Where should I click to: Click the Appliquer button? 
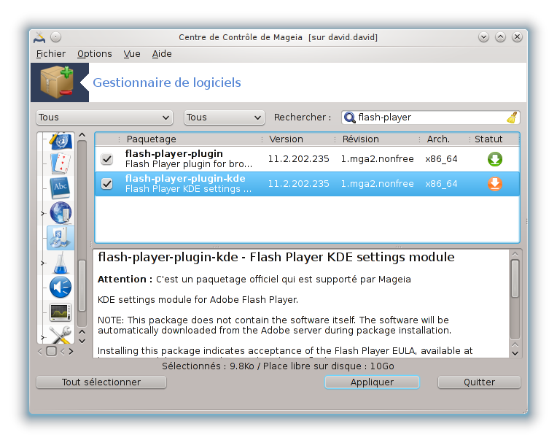[x=372, y=382]
